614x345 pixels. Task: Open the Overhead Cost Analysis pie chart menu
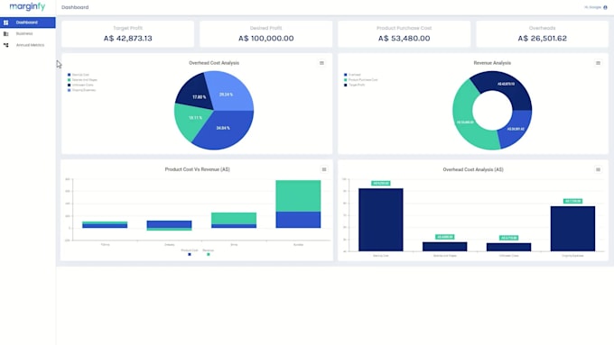pos(321,63)
